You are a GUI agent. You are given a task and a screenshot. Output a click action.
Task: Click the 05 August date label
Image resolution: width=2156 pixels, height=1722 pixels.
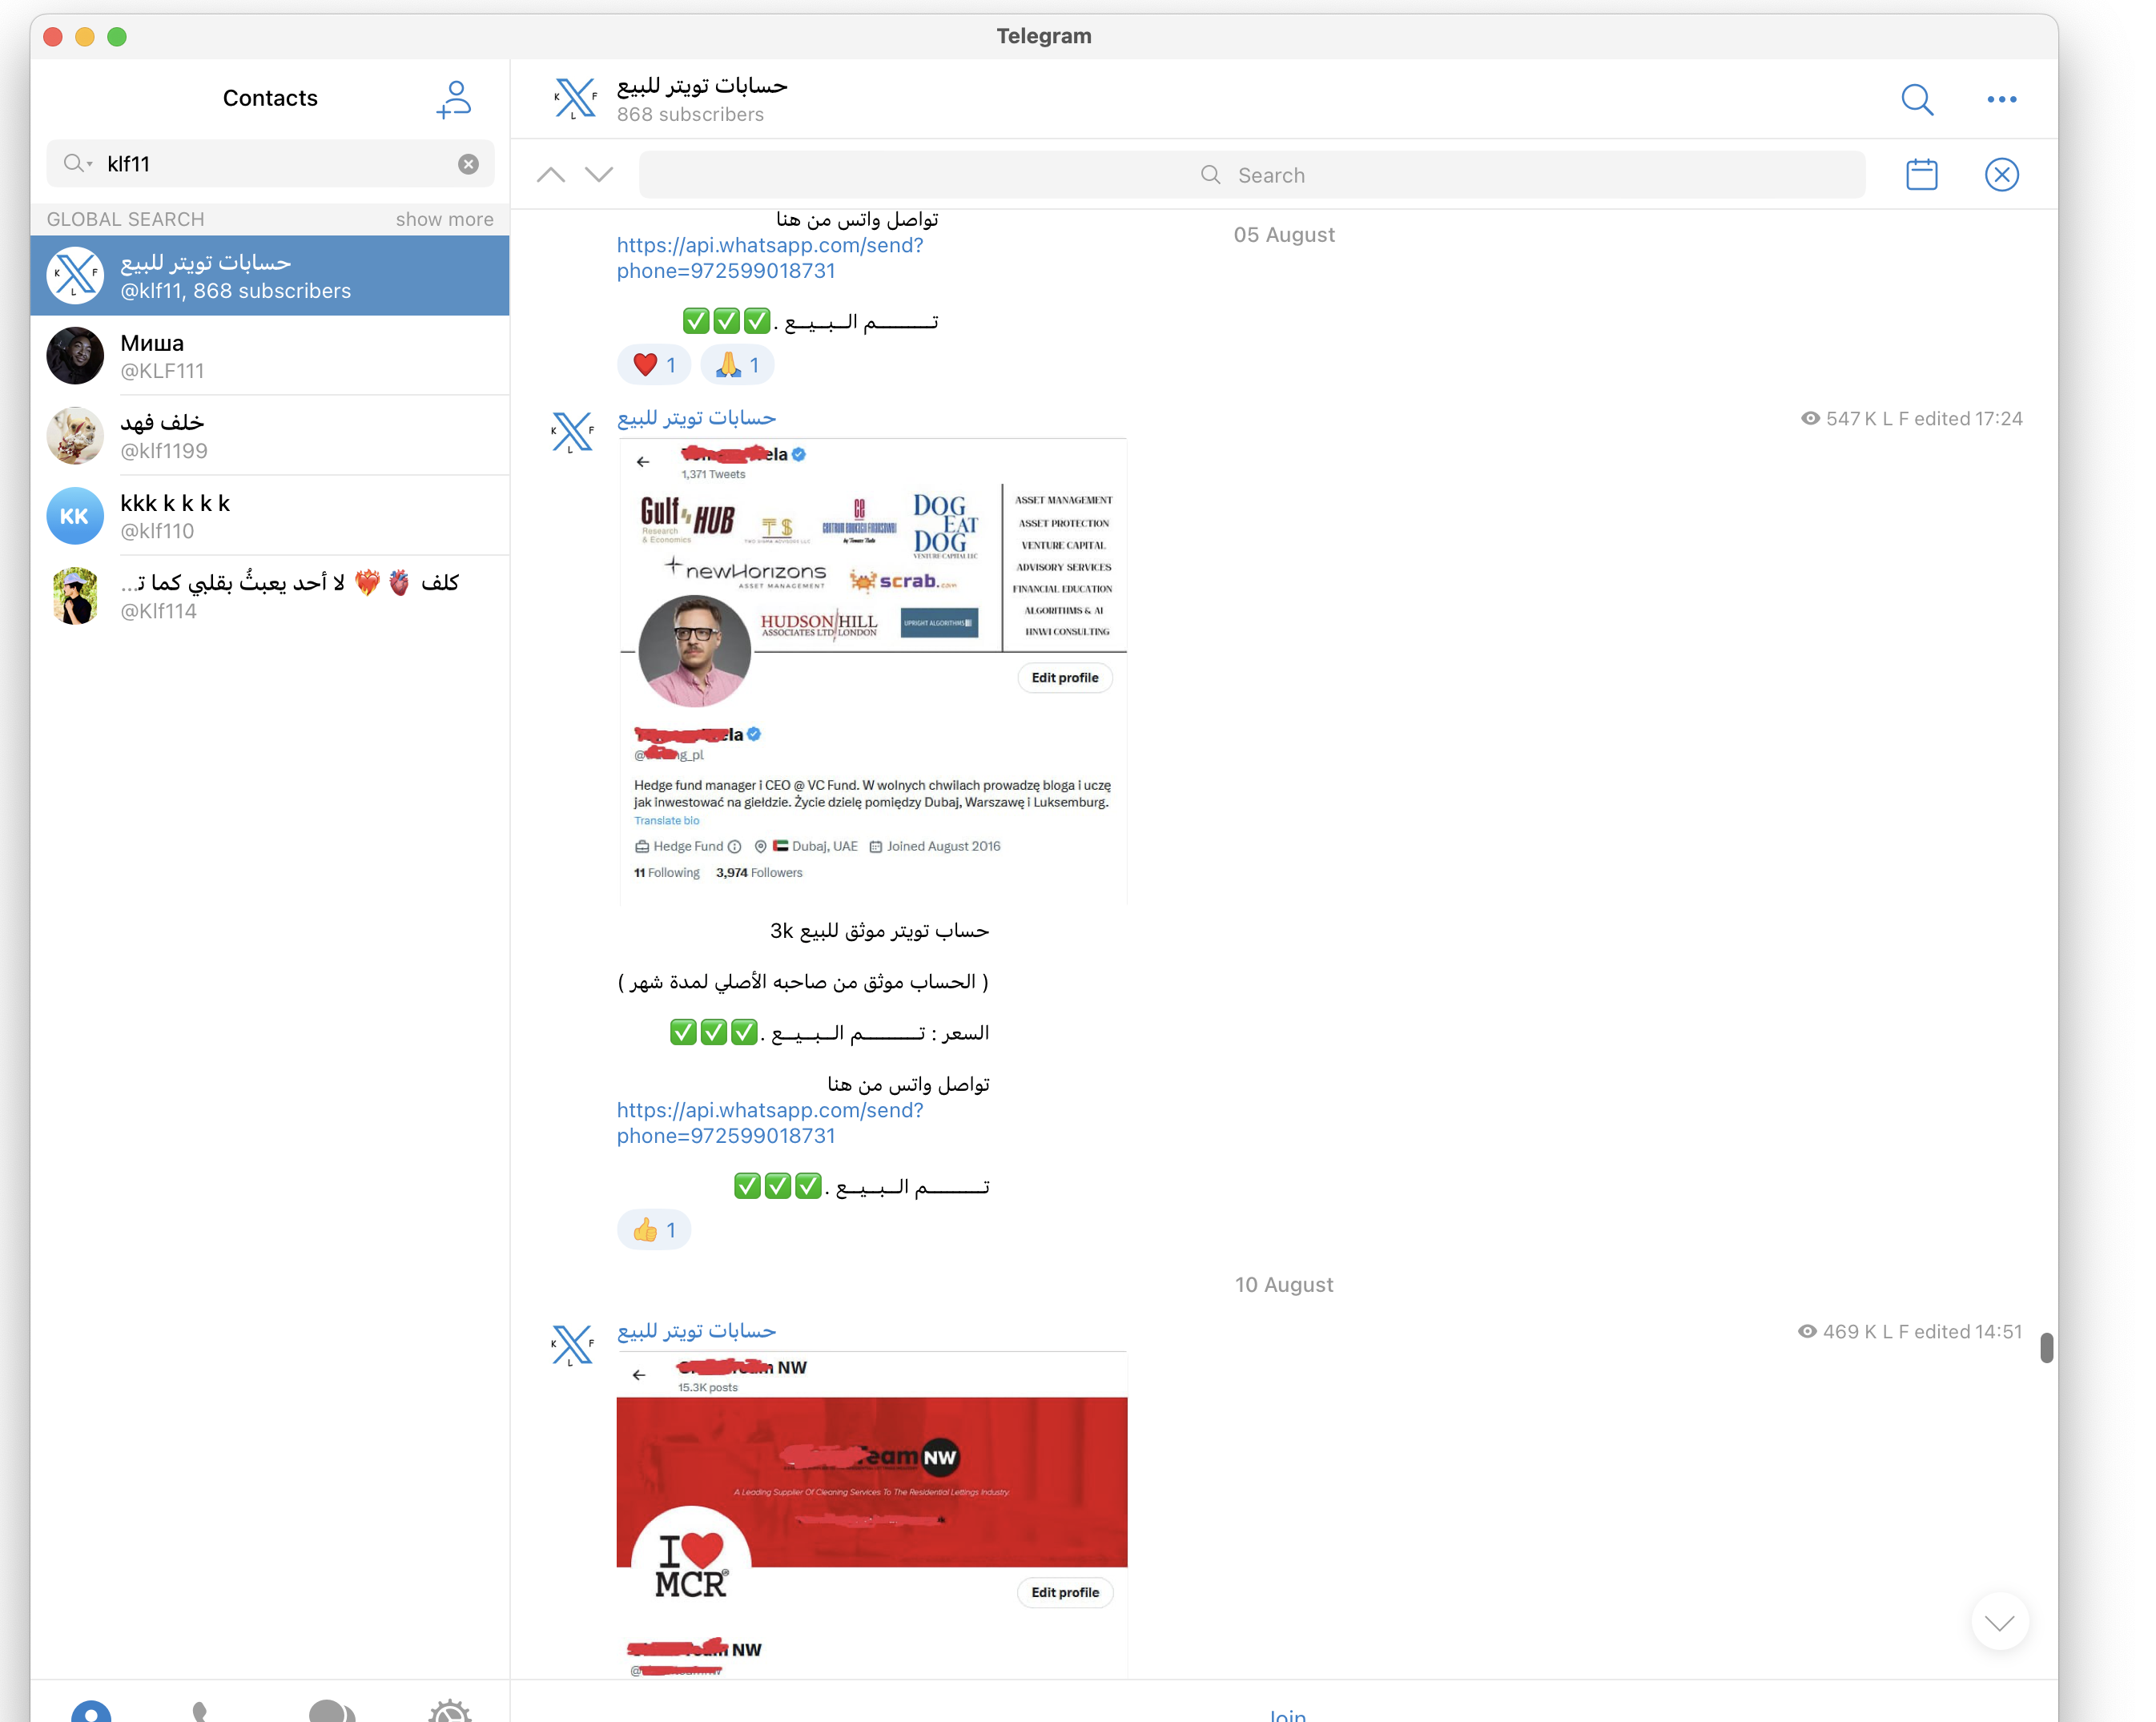[1284, 235]
